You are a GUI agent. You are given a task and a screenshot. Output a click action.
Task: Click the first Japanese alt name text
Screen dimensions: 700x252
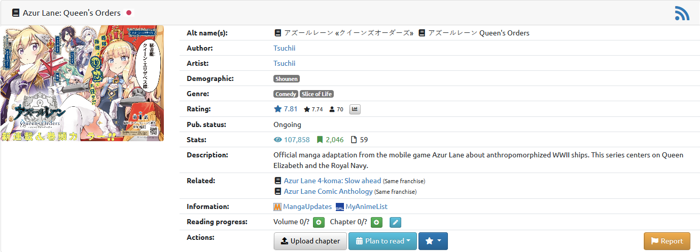tap(348, 33)
